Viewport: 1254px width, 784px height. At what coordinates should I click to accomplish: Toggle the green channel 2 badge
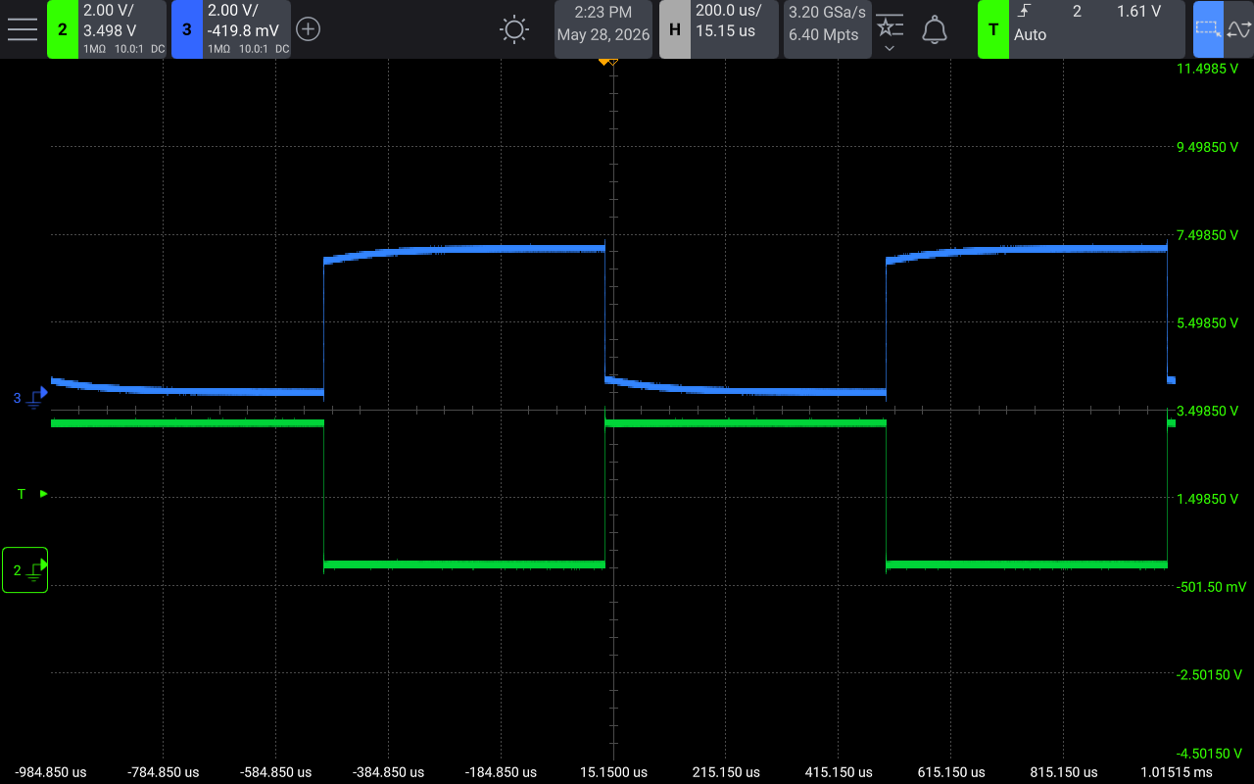63,29
